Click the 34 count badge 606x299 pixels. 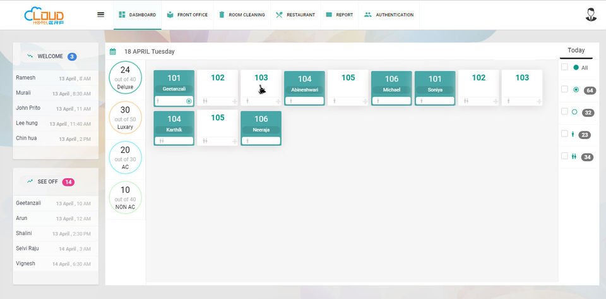click(x=587, y=157)
